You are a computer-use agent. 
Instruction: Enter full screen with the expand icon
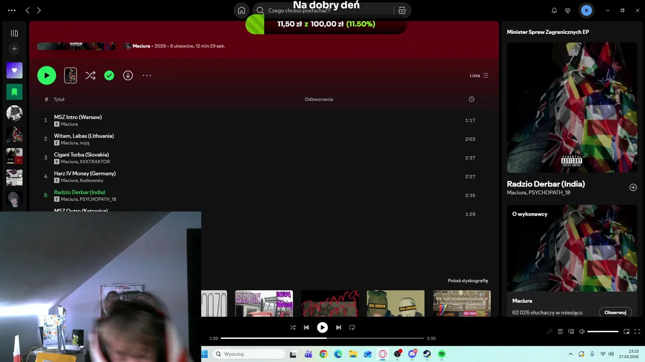coord(637,331)
